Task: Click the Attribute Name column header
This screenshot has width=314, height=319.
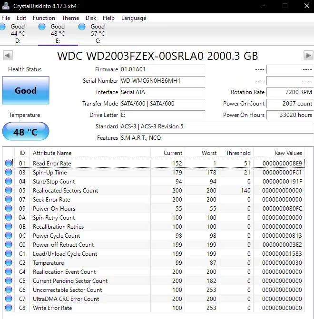Action: point(52,153)
